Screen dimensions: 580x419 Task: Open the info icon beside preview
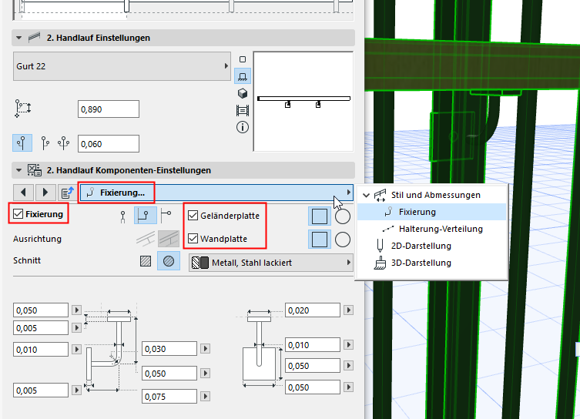[243, 128]
